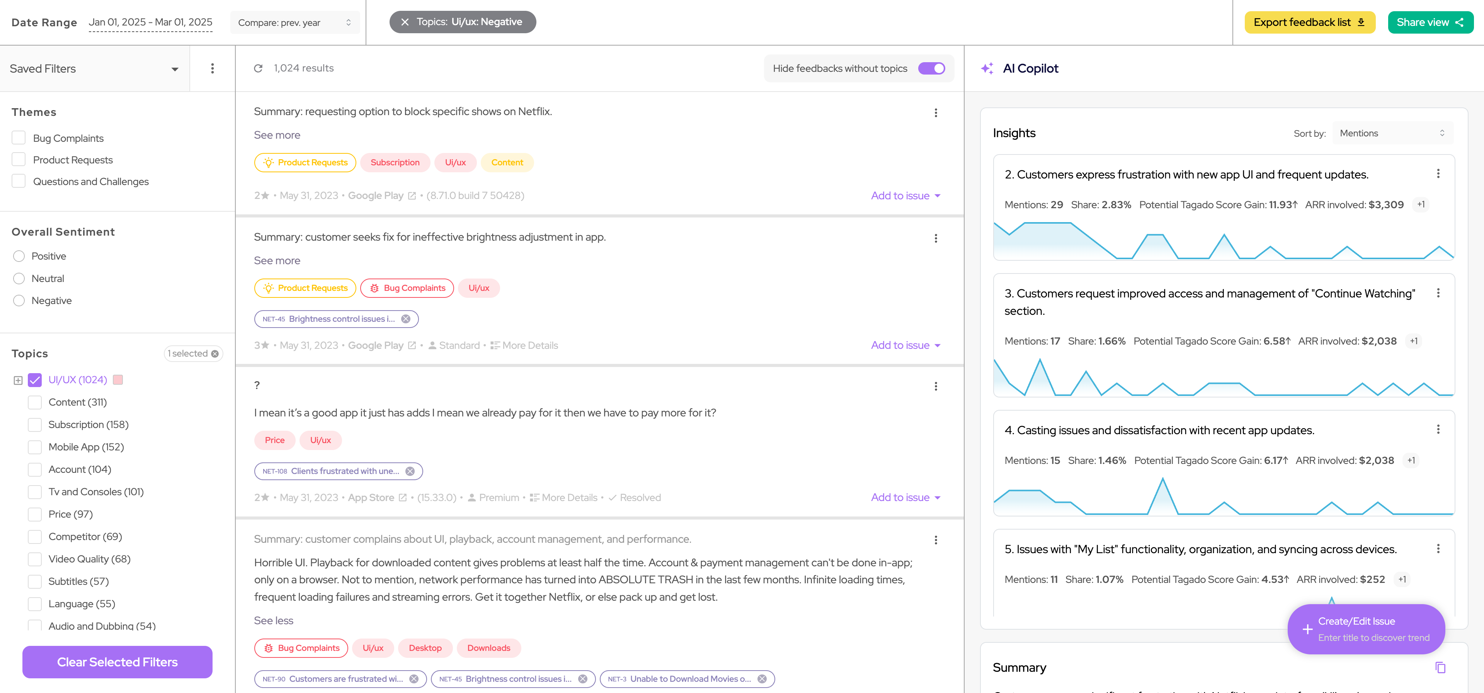Screen dimensions: 1484x693
Task: Remove NET-3 Unable to Download Movies tag
Action: pos(762,679)
